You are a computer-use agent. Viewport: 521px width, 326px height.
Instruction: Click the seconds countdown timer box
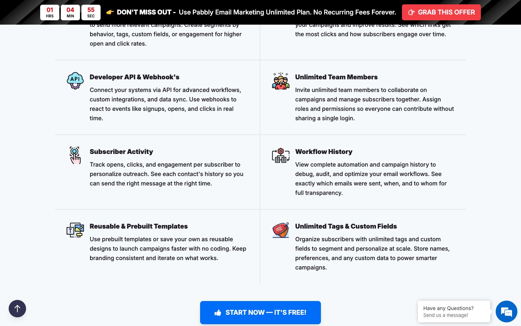[91, 12]
